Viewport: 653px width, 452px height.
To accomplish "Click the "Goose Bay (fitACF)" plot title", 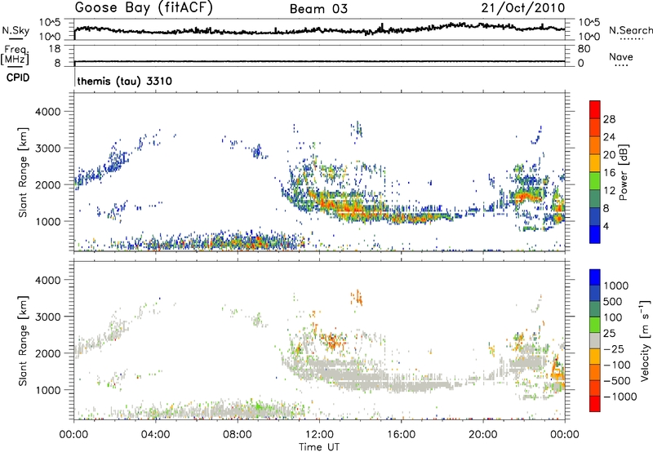I will click(144, 8).
